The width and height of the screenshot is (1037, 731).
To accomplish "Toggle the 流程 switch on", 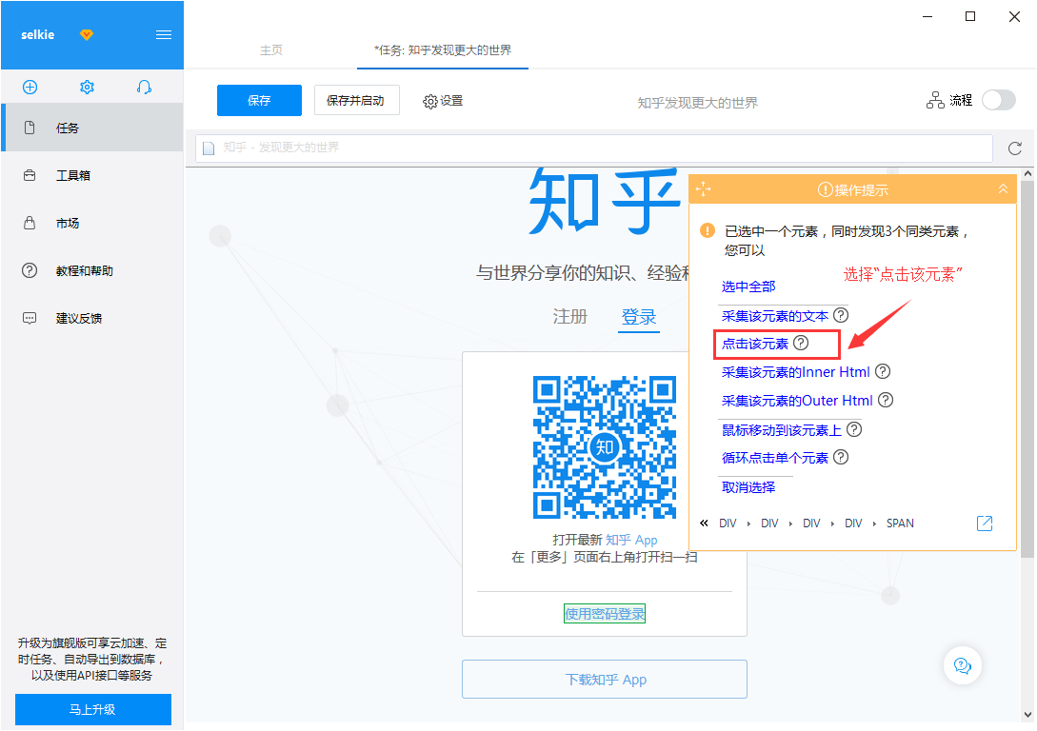I will point(999,101).
